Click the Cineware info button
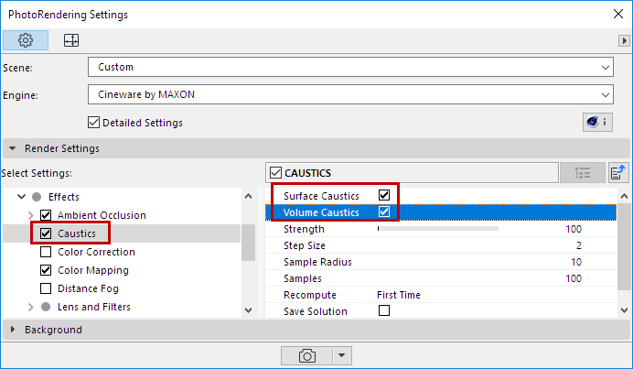 pos(595,122)
